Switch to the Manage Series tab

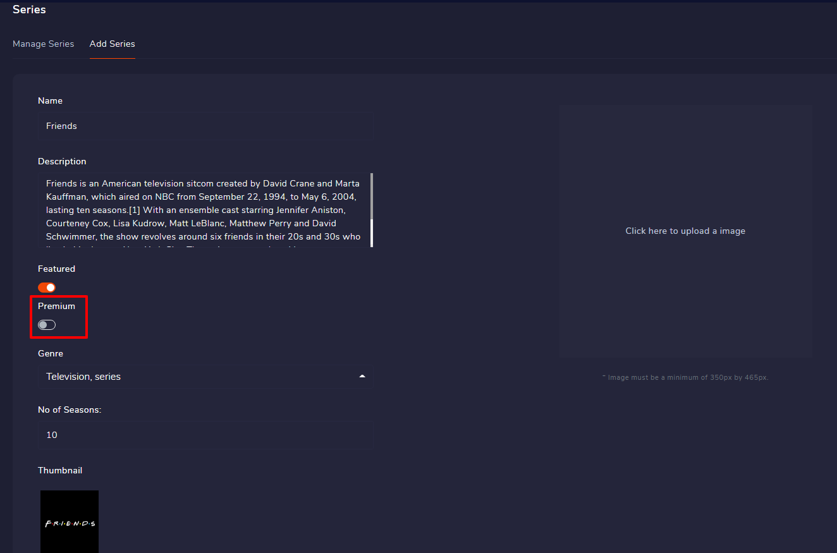tap(43, 44)
